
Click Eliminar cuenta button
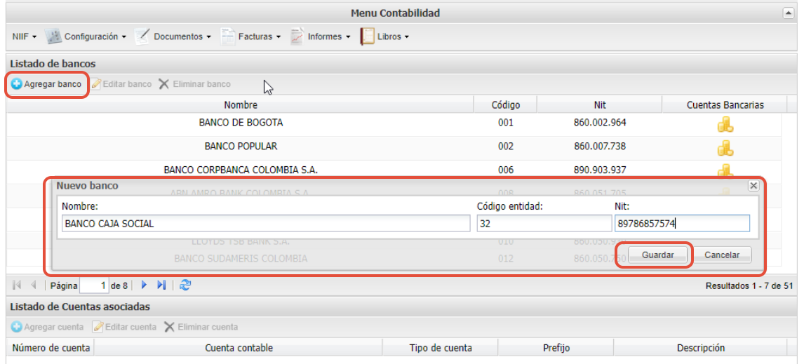(x=201, y=327)
